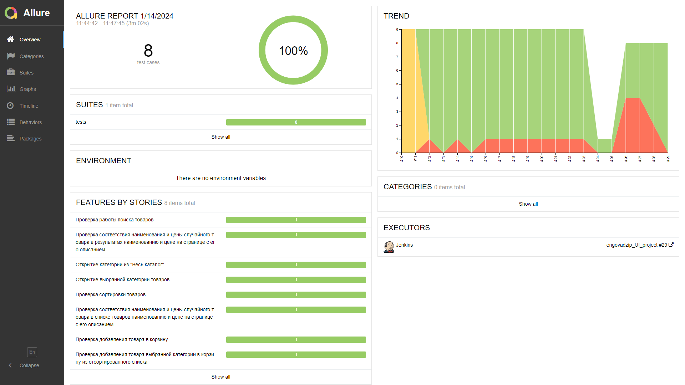Collapse the sidebar with the chevron
This screenshot has height=385, width=685.
10,365
